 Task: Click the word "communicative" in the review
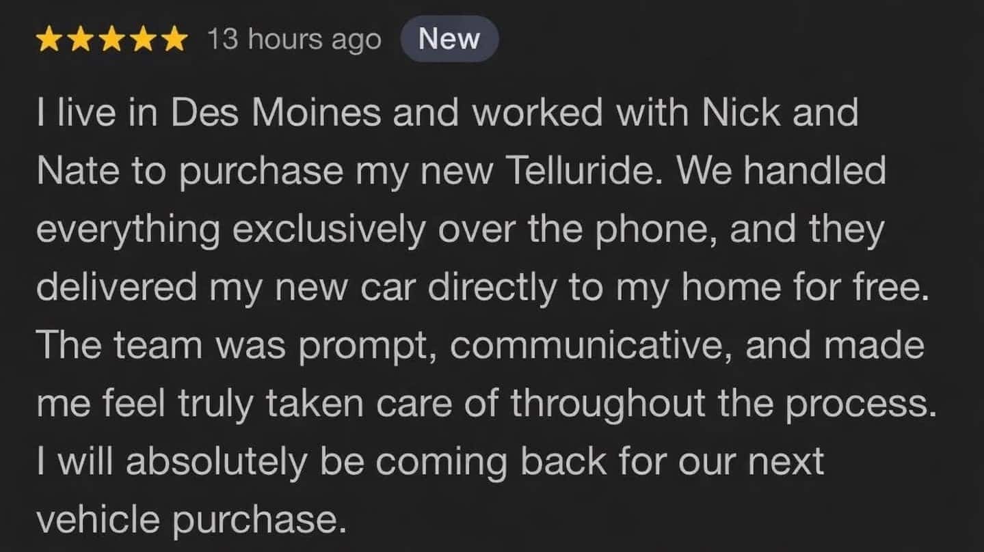click(x=590, y=347)
